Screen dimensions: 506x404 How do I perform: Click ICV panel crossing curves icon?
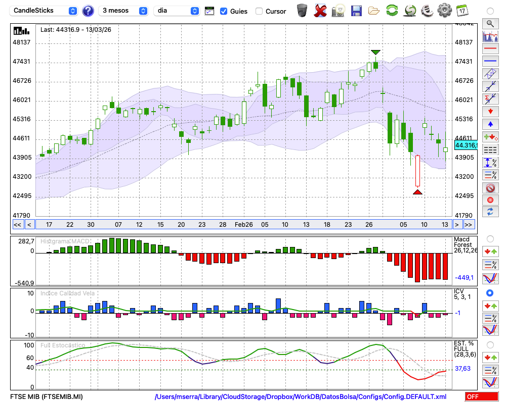coord(490,330)
